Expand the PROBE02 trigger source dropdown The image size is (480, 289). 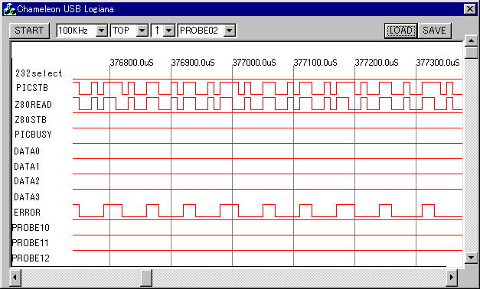point(230,31)
